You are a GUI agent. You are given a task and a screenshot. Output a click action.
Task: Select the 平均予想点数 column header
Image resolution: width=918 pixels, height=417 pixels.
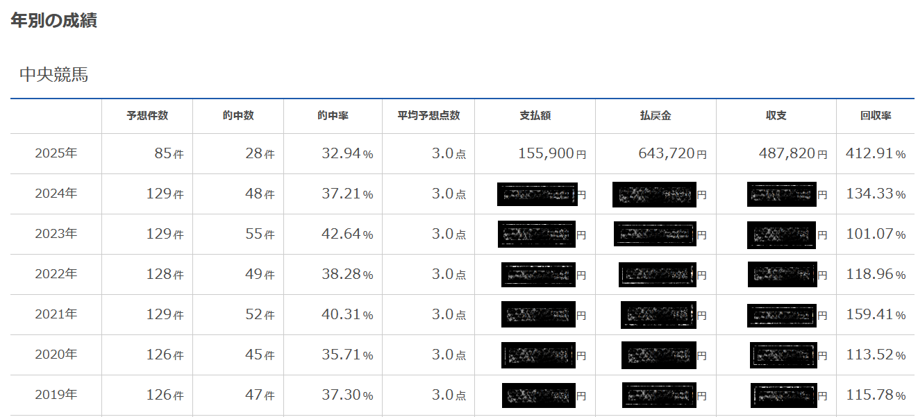point(428,116)
